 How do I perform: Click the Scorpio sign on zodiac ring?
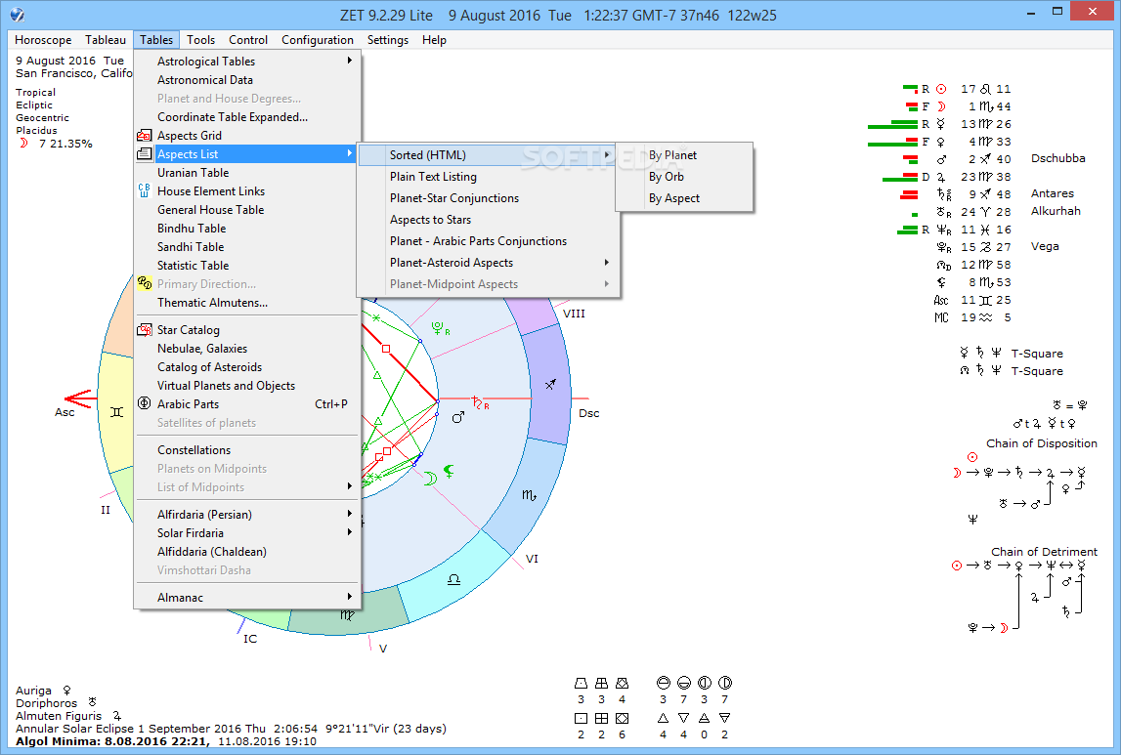pos(529,494)
